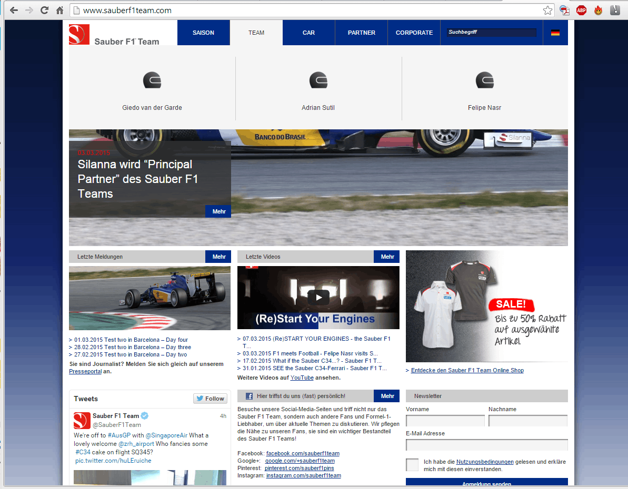Click the Giedo van der Garde name

click(152, 108)
